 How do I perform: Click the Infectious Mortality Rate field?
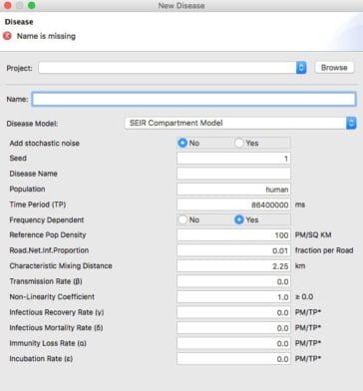pyautogui.click(x=233, y=328)
